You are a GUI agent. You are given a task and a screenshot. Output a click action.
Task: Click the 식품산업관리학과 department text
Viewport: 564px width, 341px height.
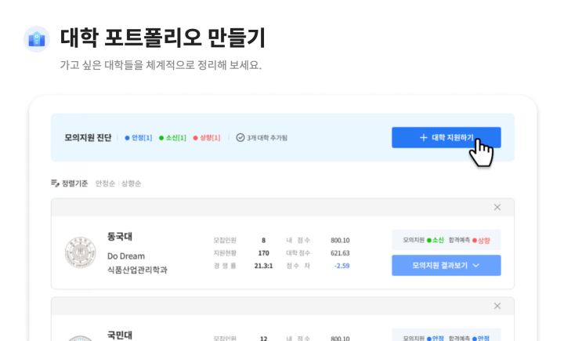pyautogui.click(x=137, y=270)
